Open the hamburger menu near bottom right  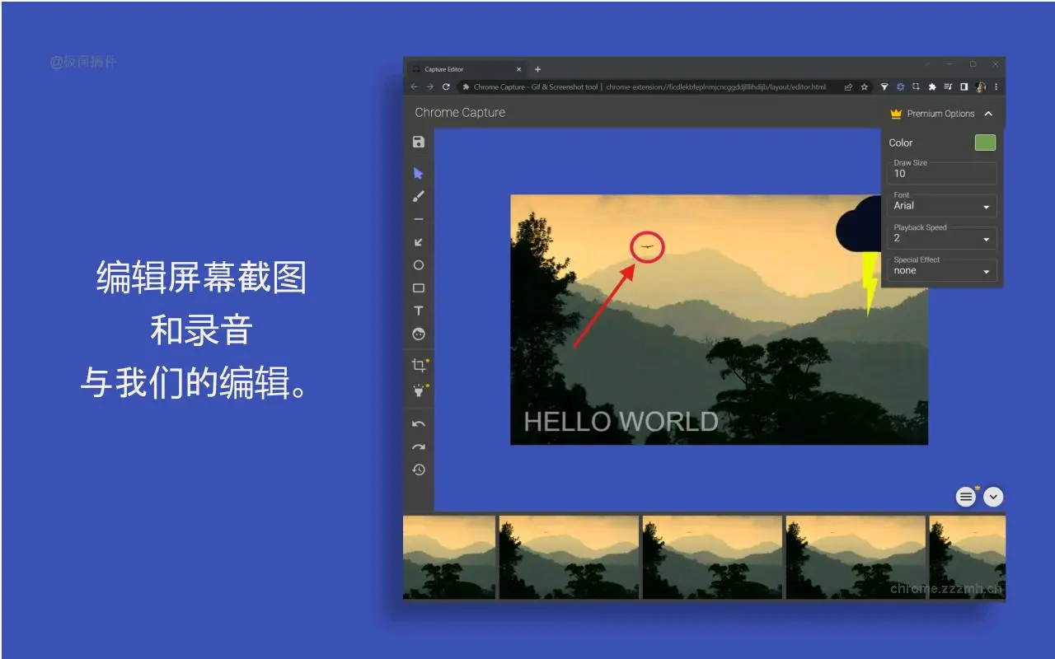click(966, 497)
